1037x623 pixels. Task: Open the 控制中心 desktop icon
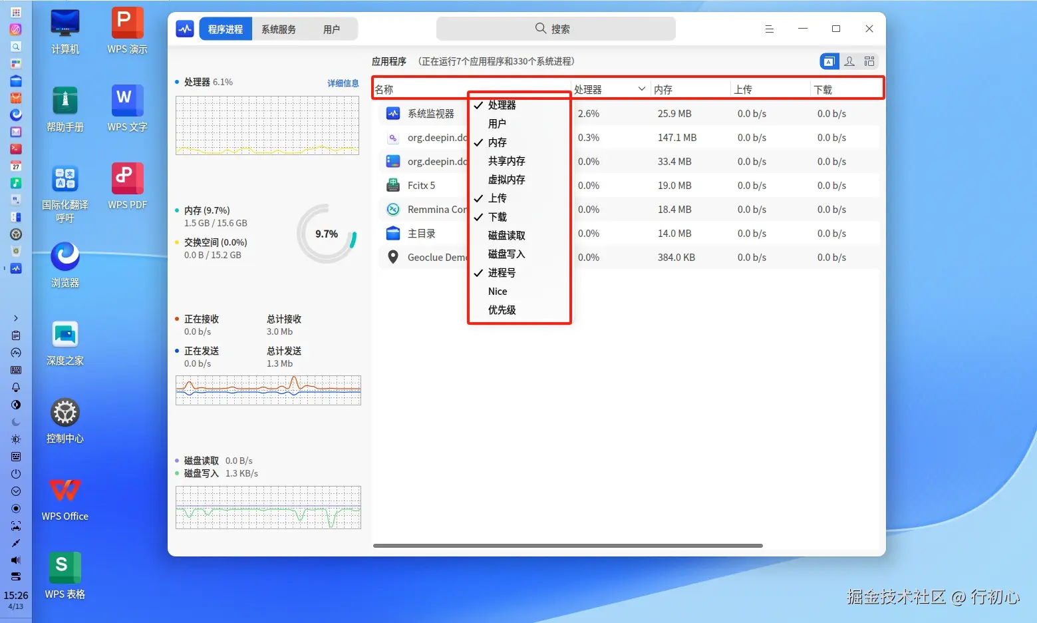pos(65,421)
